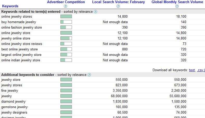Sort by Local Search Volume: February header
205x118 pixels.
[118, 2]
